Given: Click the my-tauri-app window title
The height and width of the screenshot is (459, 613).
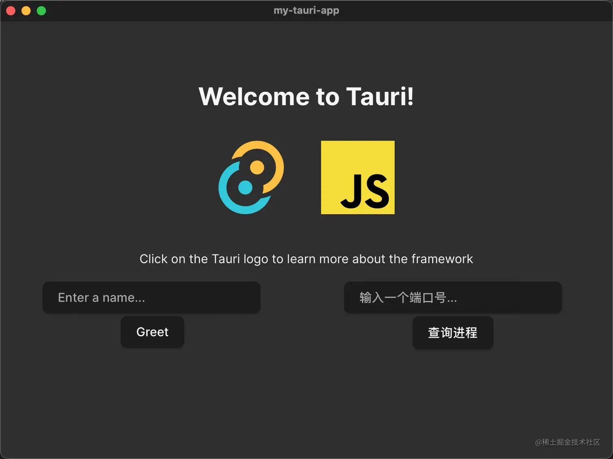Looking at the screenshot, I should point(306,11).
